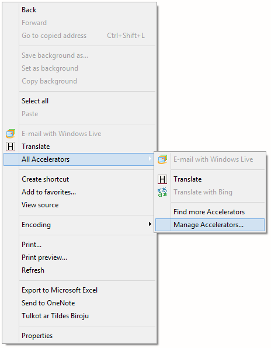This screenshot has height=348, width=271.
Task: Click the H Translate icon in main menu
Action: (x=11, y=147)
